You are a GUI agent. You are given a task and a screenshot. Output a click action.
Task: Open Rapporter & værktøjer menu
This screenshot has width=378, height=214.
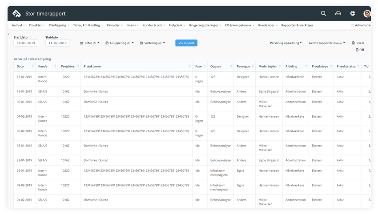tap(297, 25)
